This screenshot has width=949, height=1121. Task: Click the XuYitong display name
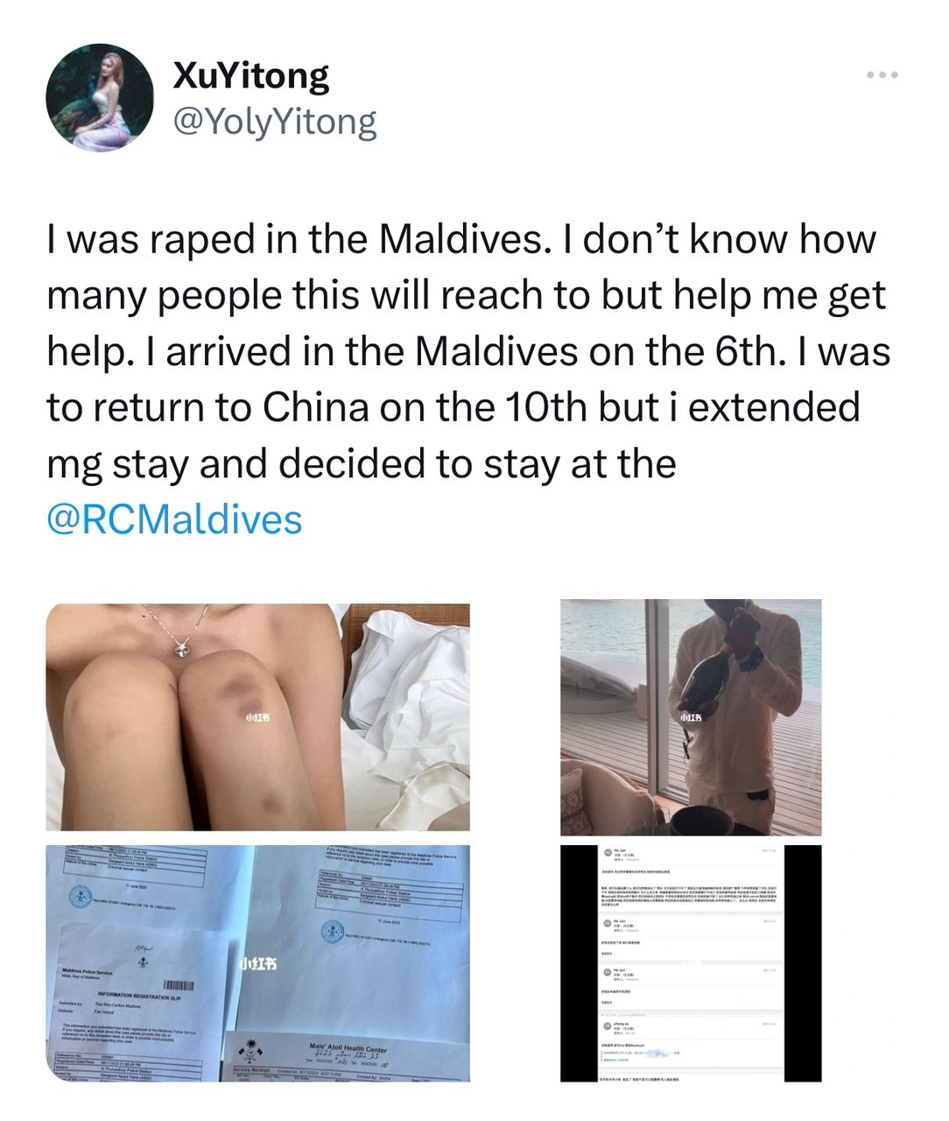point(251,75)
